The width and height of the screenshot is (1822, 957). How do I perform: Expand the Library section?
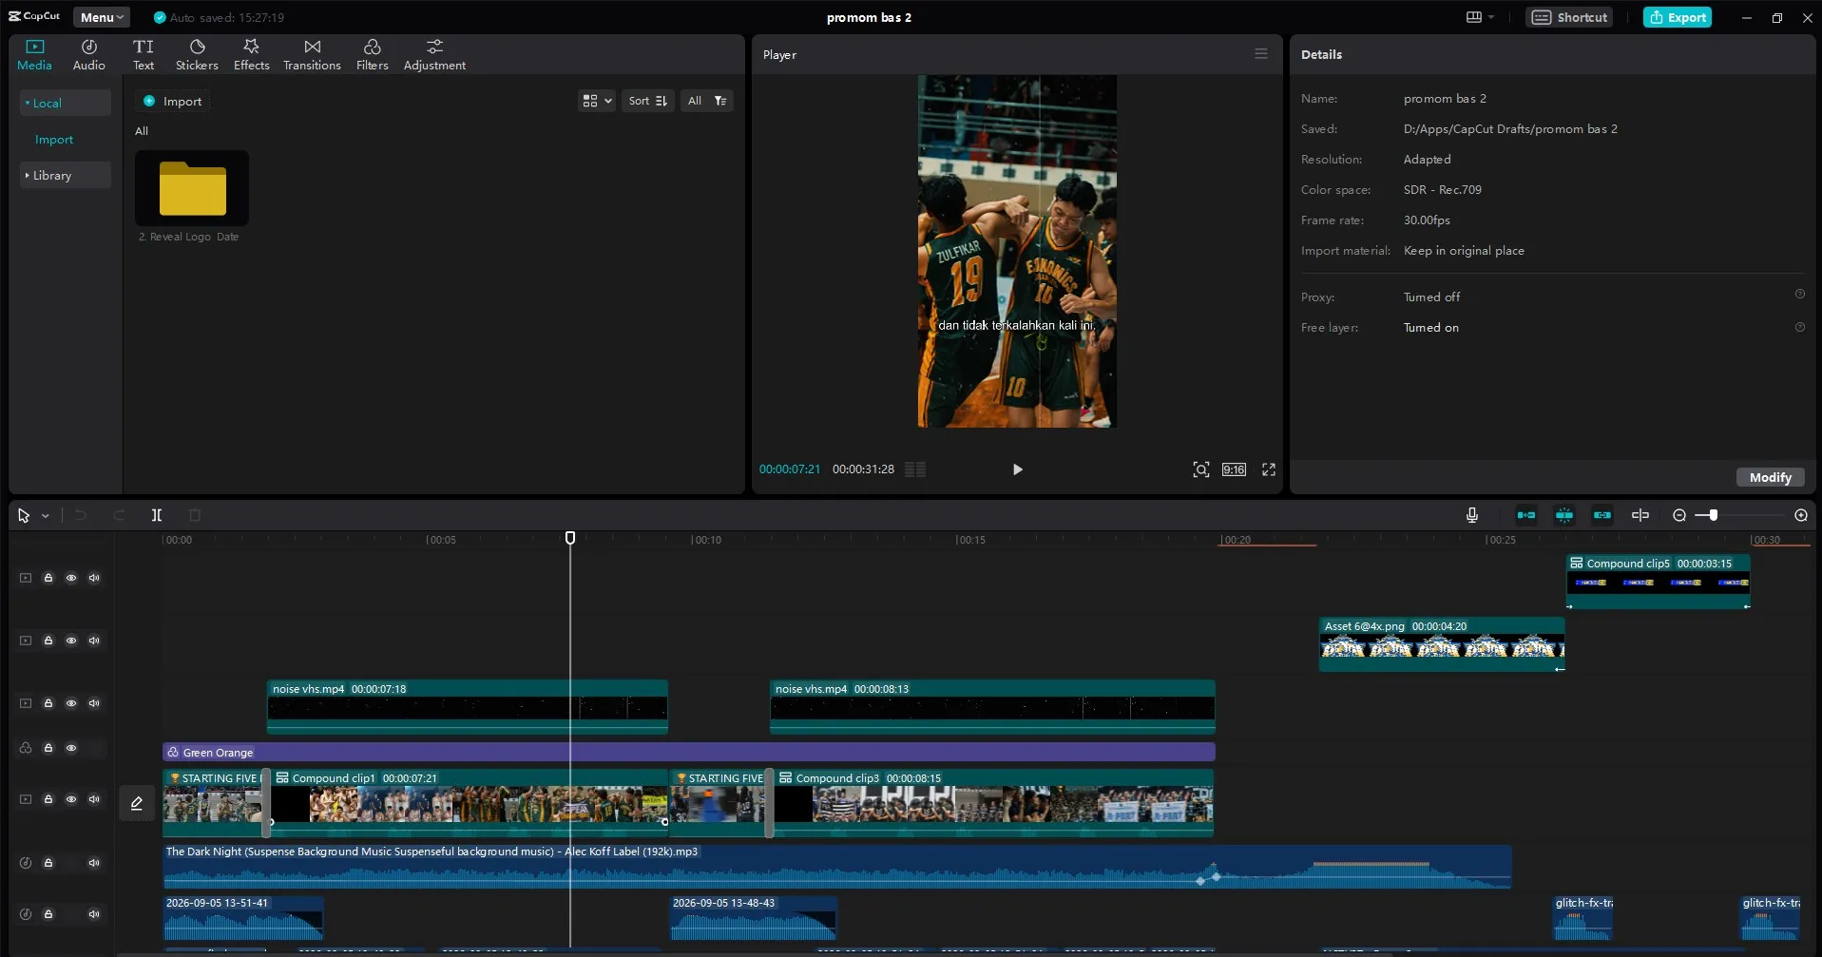[65, 175]
